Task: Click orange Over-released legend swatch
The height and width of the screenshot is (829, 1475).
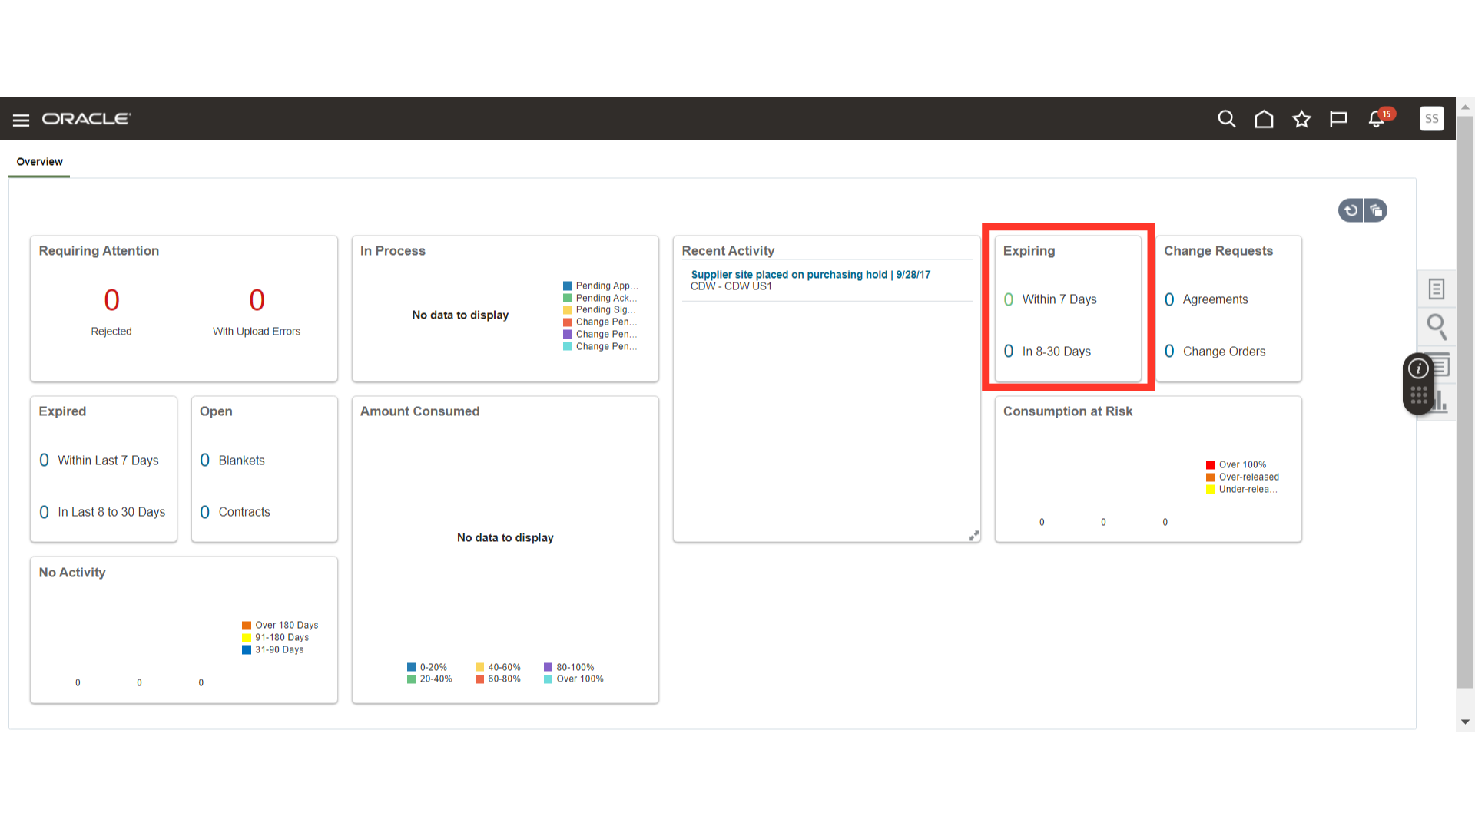Action: (x=1210, y=477)
